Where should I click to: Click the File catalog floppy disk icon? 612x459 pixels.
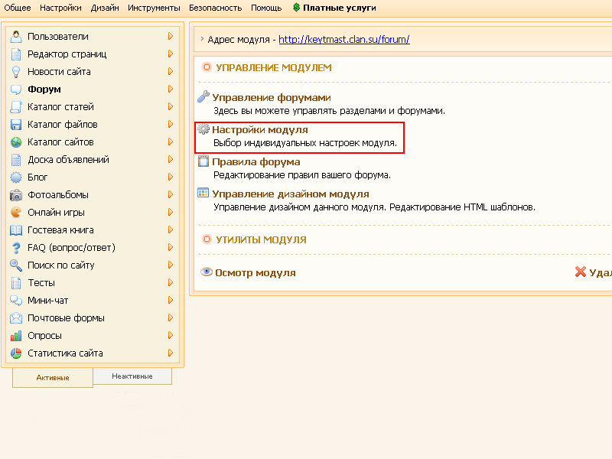point(15,125)
